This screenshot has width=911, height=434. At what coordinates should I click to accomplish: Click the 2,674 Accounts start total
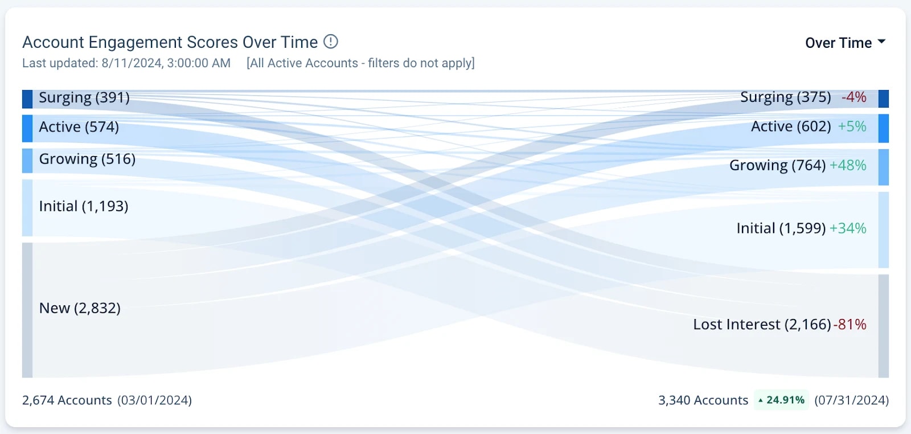pyautogui.click(x=67, y=400)
